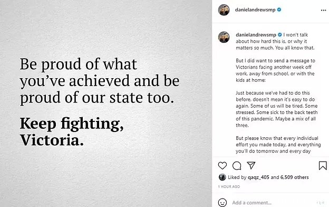Click header profile avatar of danielandrewsmp
This screenshot has height=207, width=329.
pyautogui.click(x=224, y=10)
